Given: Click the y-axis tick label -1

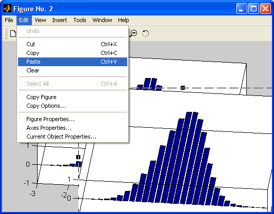Looking at the screenshot, I should (27, 183).
